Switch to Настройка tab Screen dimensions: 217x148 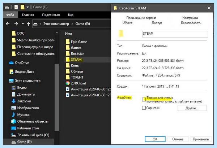[x=190, y=18]
